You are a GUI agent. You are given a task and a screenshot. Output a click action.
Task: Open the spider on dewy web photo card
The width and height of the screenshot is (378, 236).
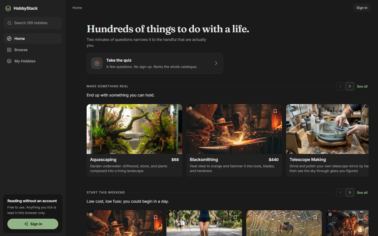click(284, 223)
